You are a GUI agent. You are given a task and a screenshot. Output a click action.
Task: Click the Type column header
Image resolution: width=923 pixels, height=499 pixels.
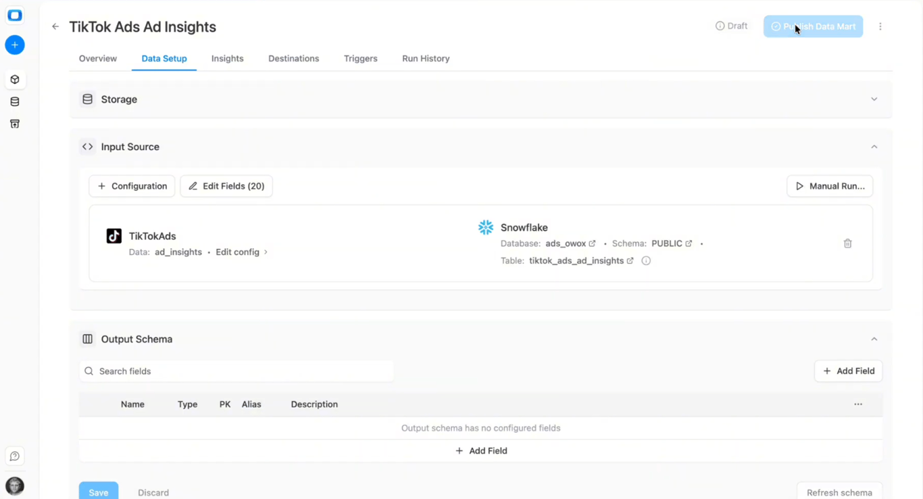[187, 404]
